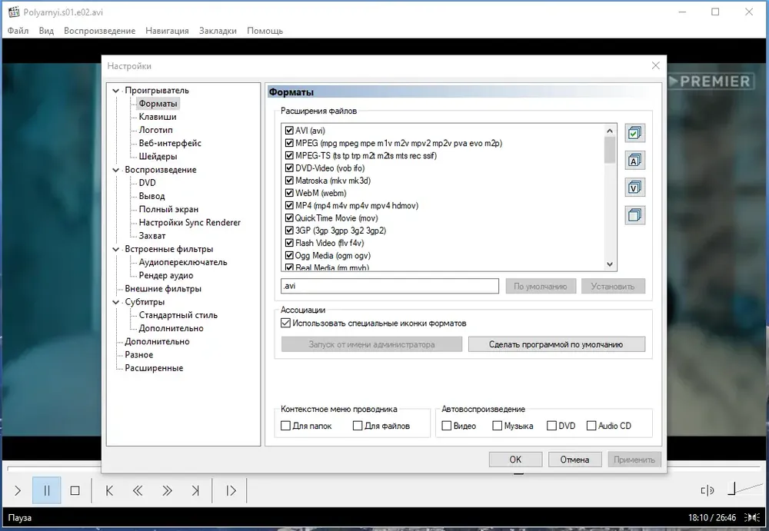Uncheck the Flash Video (flv f4v) checkbox
Viewport: 769px width, 531px height.
pyautogui.click(x=289, y=243)
